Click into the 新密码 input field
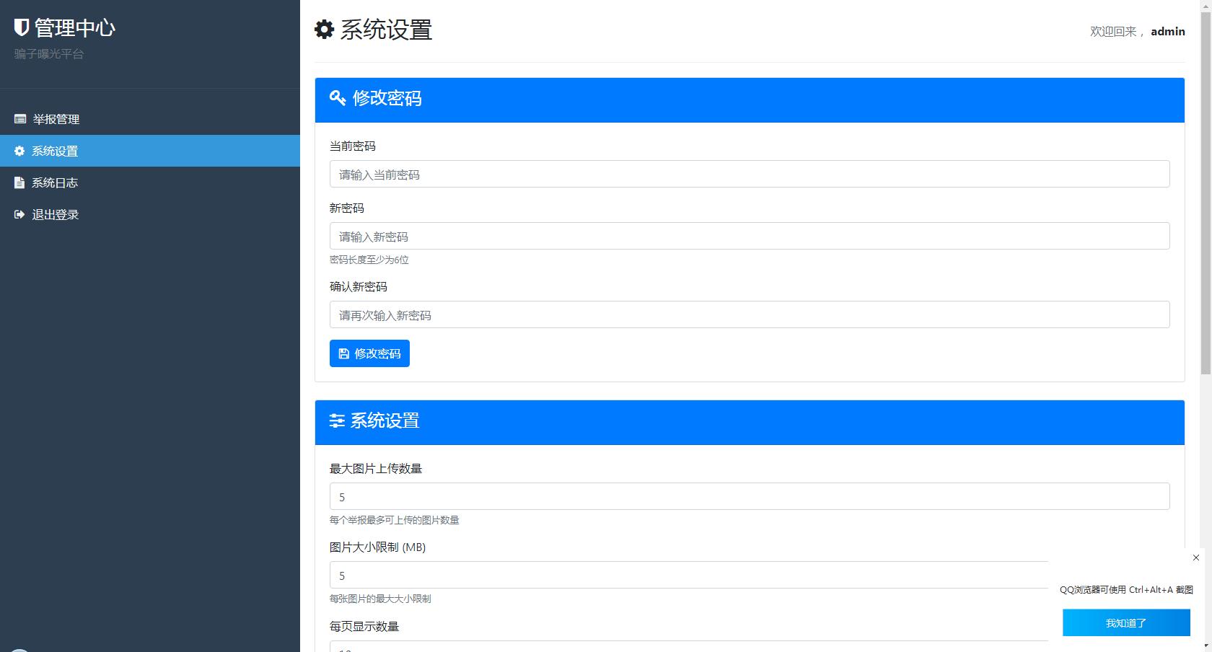 click(x=749, y=236)
